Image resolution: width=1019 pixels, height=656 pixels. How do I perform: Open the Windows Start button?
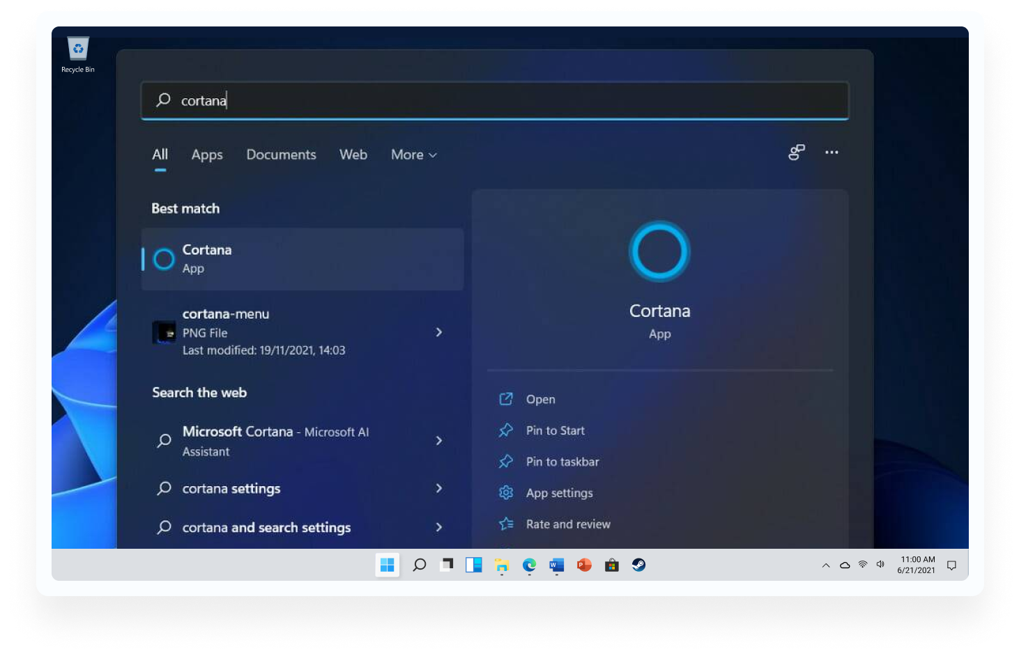tap(388, 565)
